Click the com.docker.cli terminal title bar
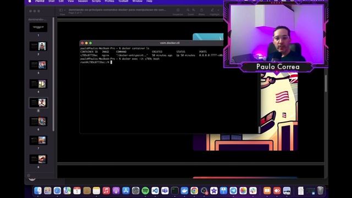This screenshot has height=198, width=352. 152,43
